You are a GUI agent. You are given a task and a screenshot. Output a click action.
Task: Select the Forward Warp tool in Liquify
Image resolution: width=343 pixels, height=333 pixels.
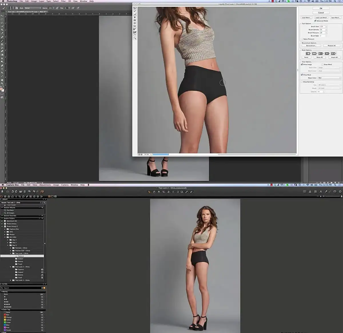(x=135, y=8)
